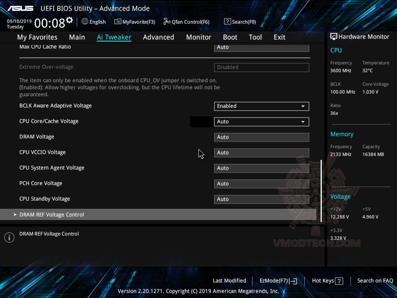Image resolution: width=397 pixels, height=298 pixels.
Task: Select the Advanced tab
Action: [x=159, y=37]
